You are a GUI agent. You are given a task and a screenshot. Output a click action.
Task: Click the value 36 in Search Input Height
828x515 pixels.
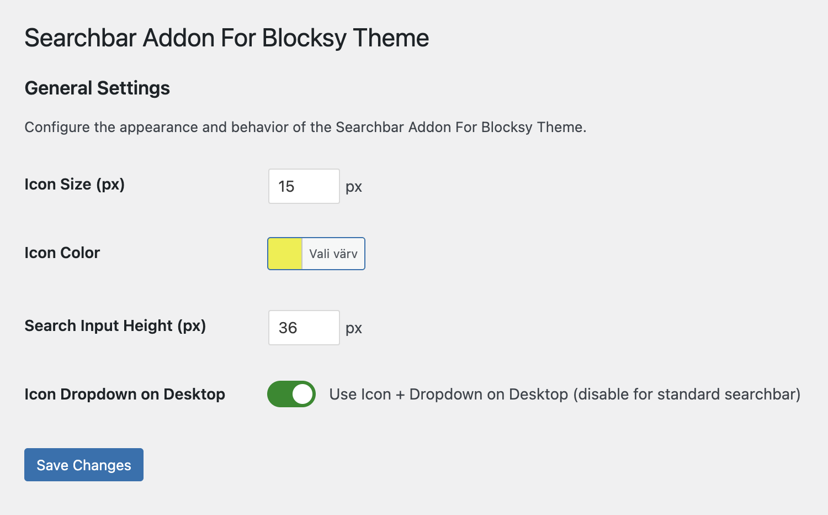coord(288,328)
